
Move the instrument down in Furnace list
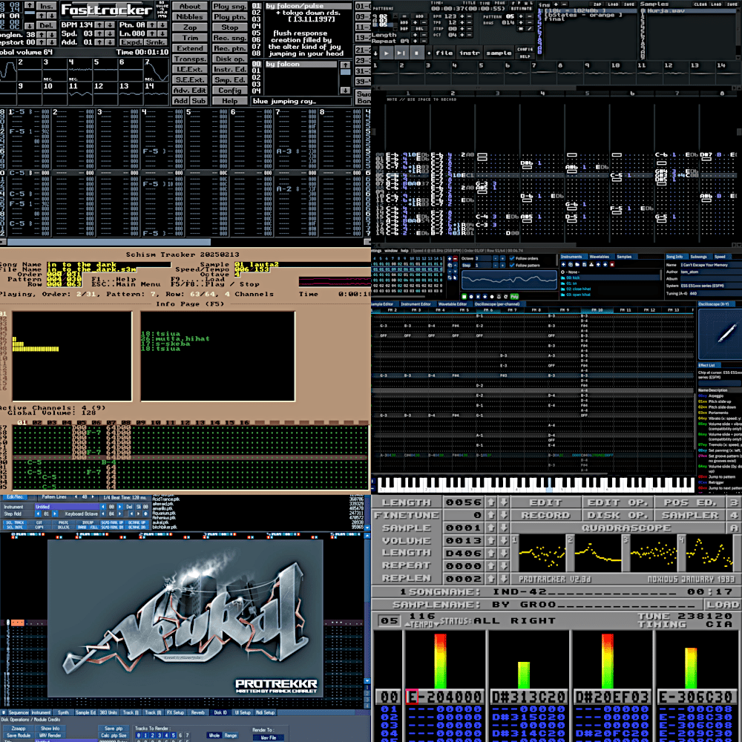(605, 265)
